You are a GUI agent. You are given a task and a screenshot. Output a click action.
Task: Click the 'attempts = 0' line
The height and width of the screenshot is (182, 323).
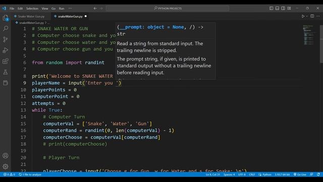(48, 103)
